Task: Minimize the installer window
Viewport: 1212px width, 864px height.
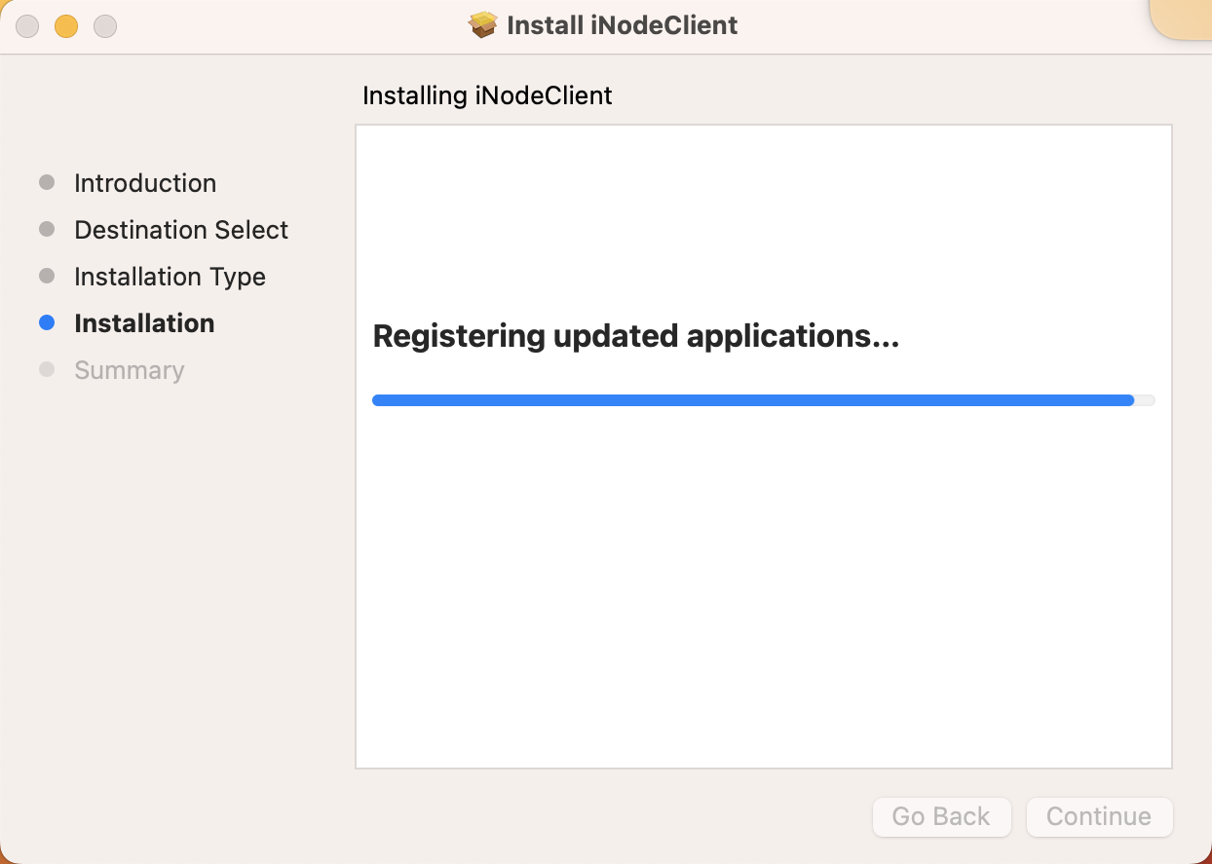Action: coord(66,26)
